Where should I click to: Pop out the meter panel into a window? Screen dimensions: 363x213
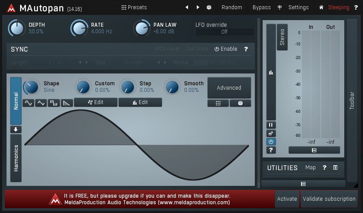click(271, 133)
